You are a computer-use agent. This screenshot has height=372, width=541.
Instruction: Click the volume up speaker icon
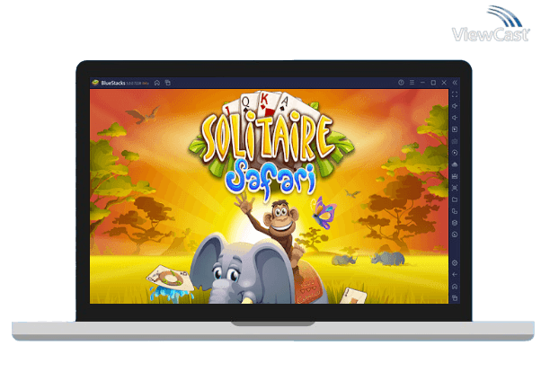tap(455, 106)
